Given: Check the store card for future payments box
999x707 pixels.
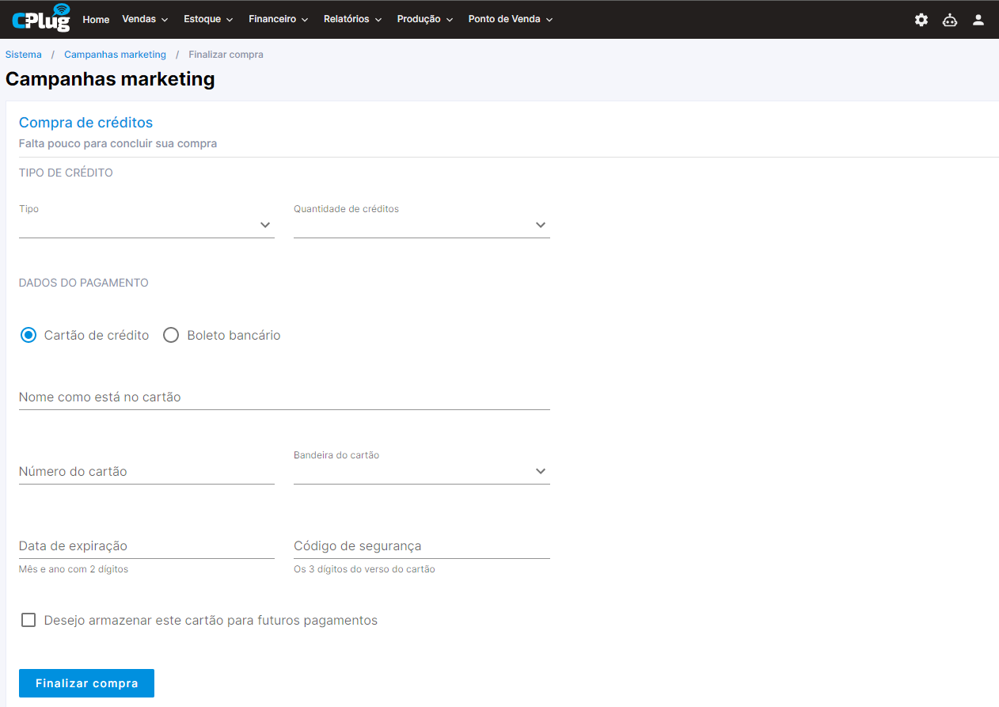Looking at the screenshot, I should point(28,620).
